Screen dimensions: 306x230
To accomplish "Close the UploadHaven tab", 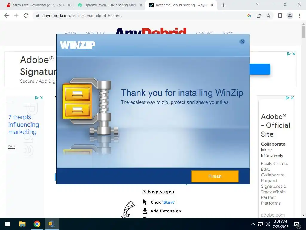I will point(141,5).
